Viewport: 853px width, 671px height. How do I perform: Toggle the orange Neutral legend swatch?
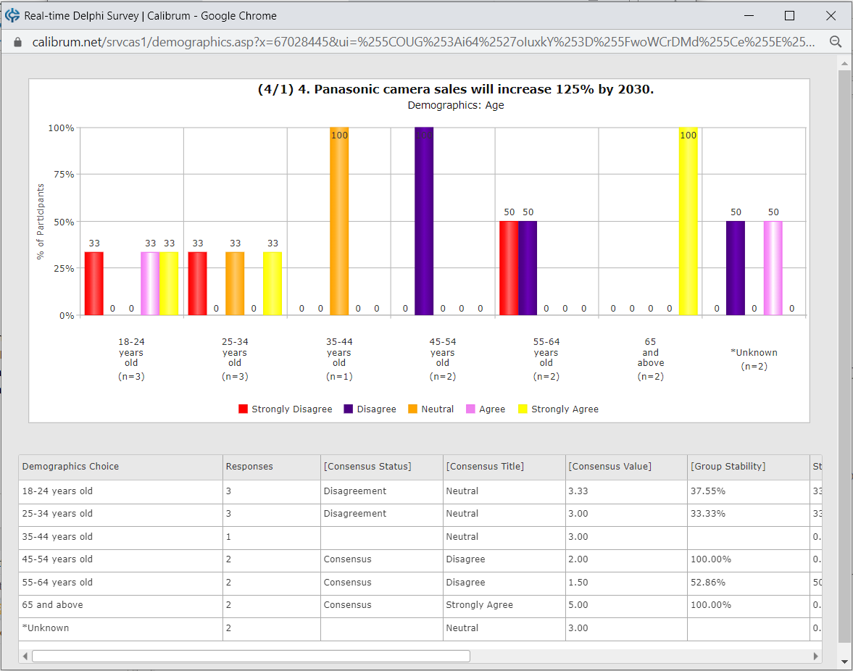(x=413, y=409)
